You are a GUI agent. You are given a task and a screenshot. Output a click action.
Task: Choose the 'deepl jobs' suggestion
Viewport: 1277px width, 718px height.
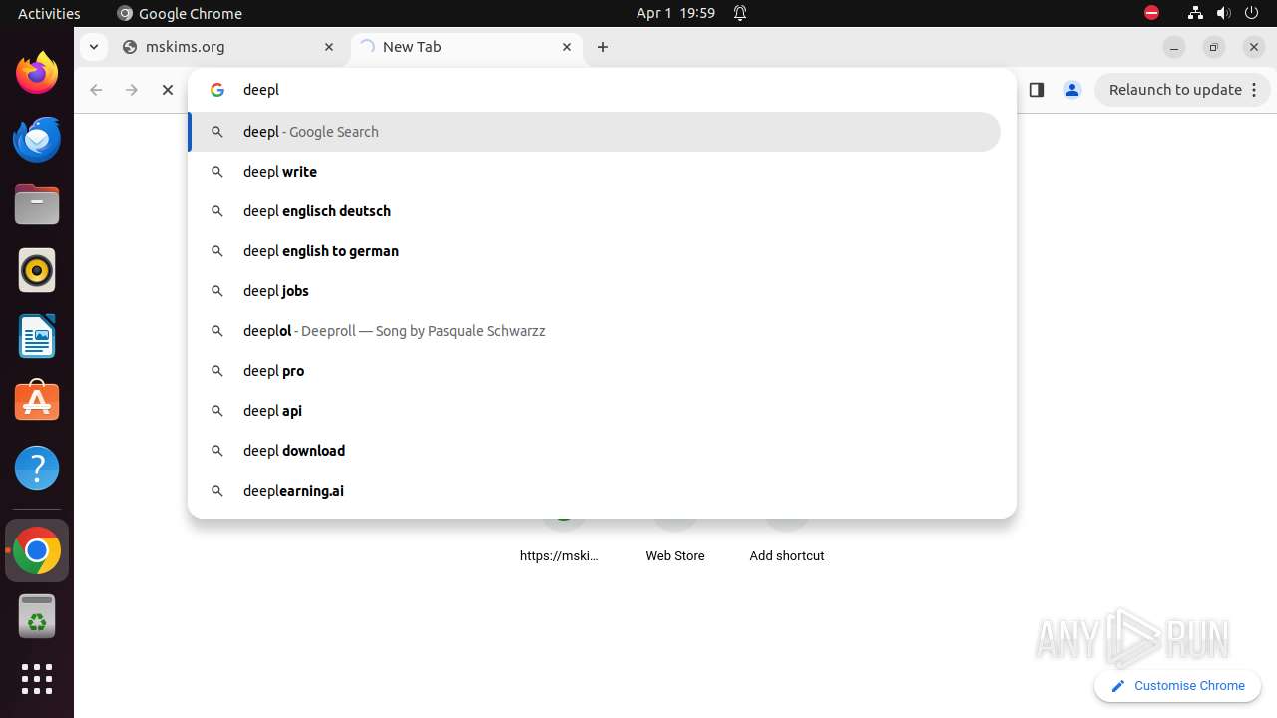click(x=594, y=291)
